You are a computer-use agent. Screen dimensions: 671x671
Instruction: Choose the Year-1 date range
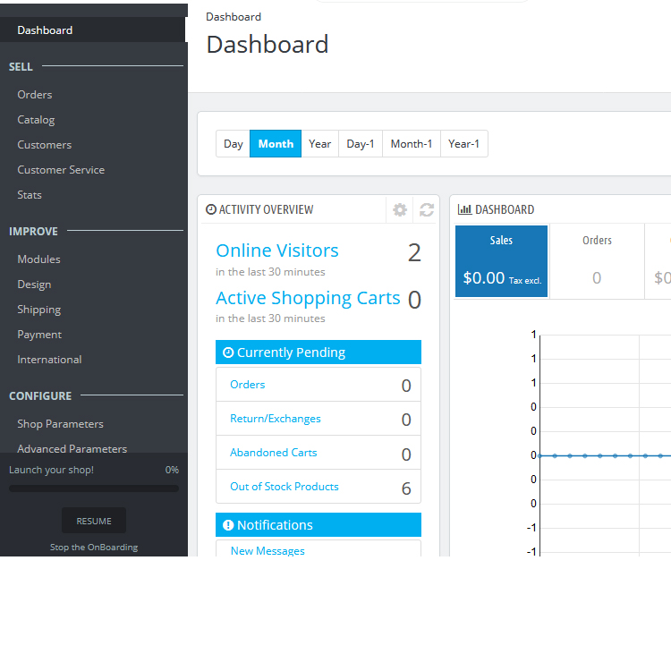click(x=463, y=144)
